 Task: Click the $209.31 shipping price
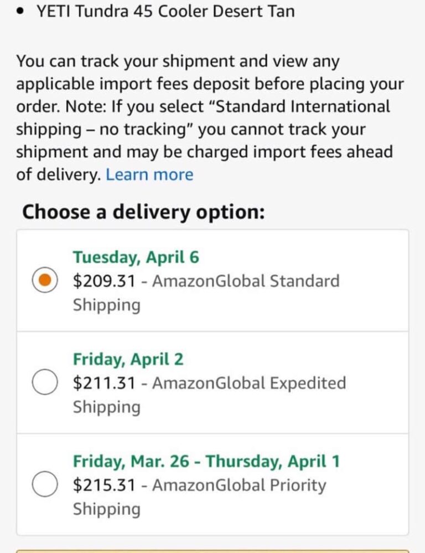tap(104, 281)
